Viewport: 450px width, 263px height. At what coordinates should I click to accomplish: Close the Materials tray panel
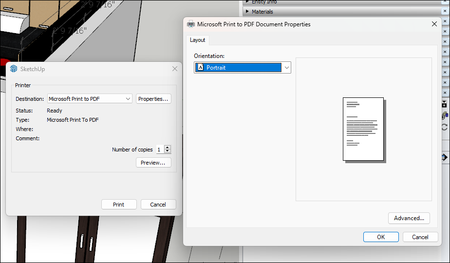coord(445,11)
